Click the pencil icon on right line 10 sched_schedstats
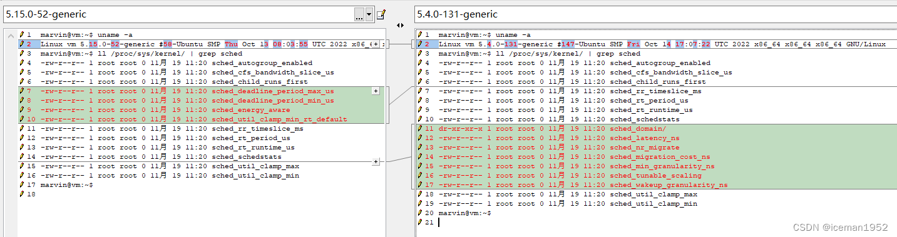The height and width of the screenshot is (237, 897). coord(420,119)
